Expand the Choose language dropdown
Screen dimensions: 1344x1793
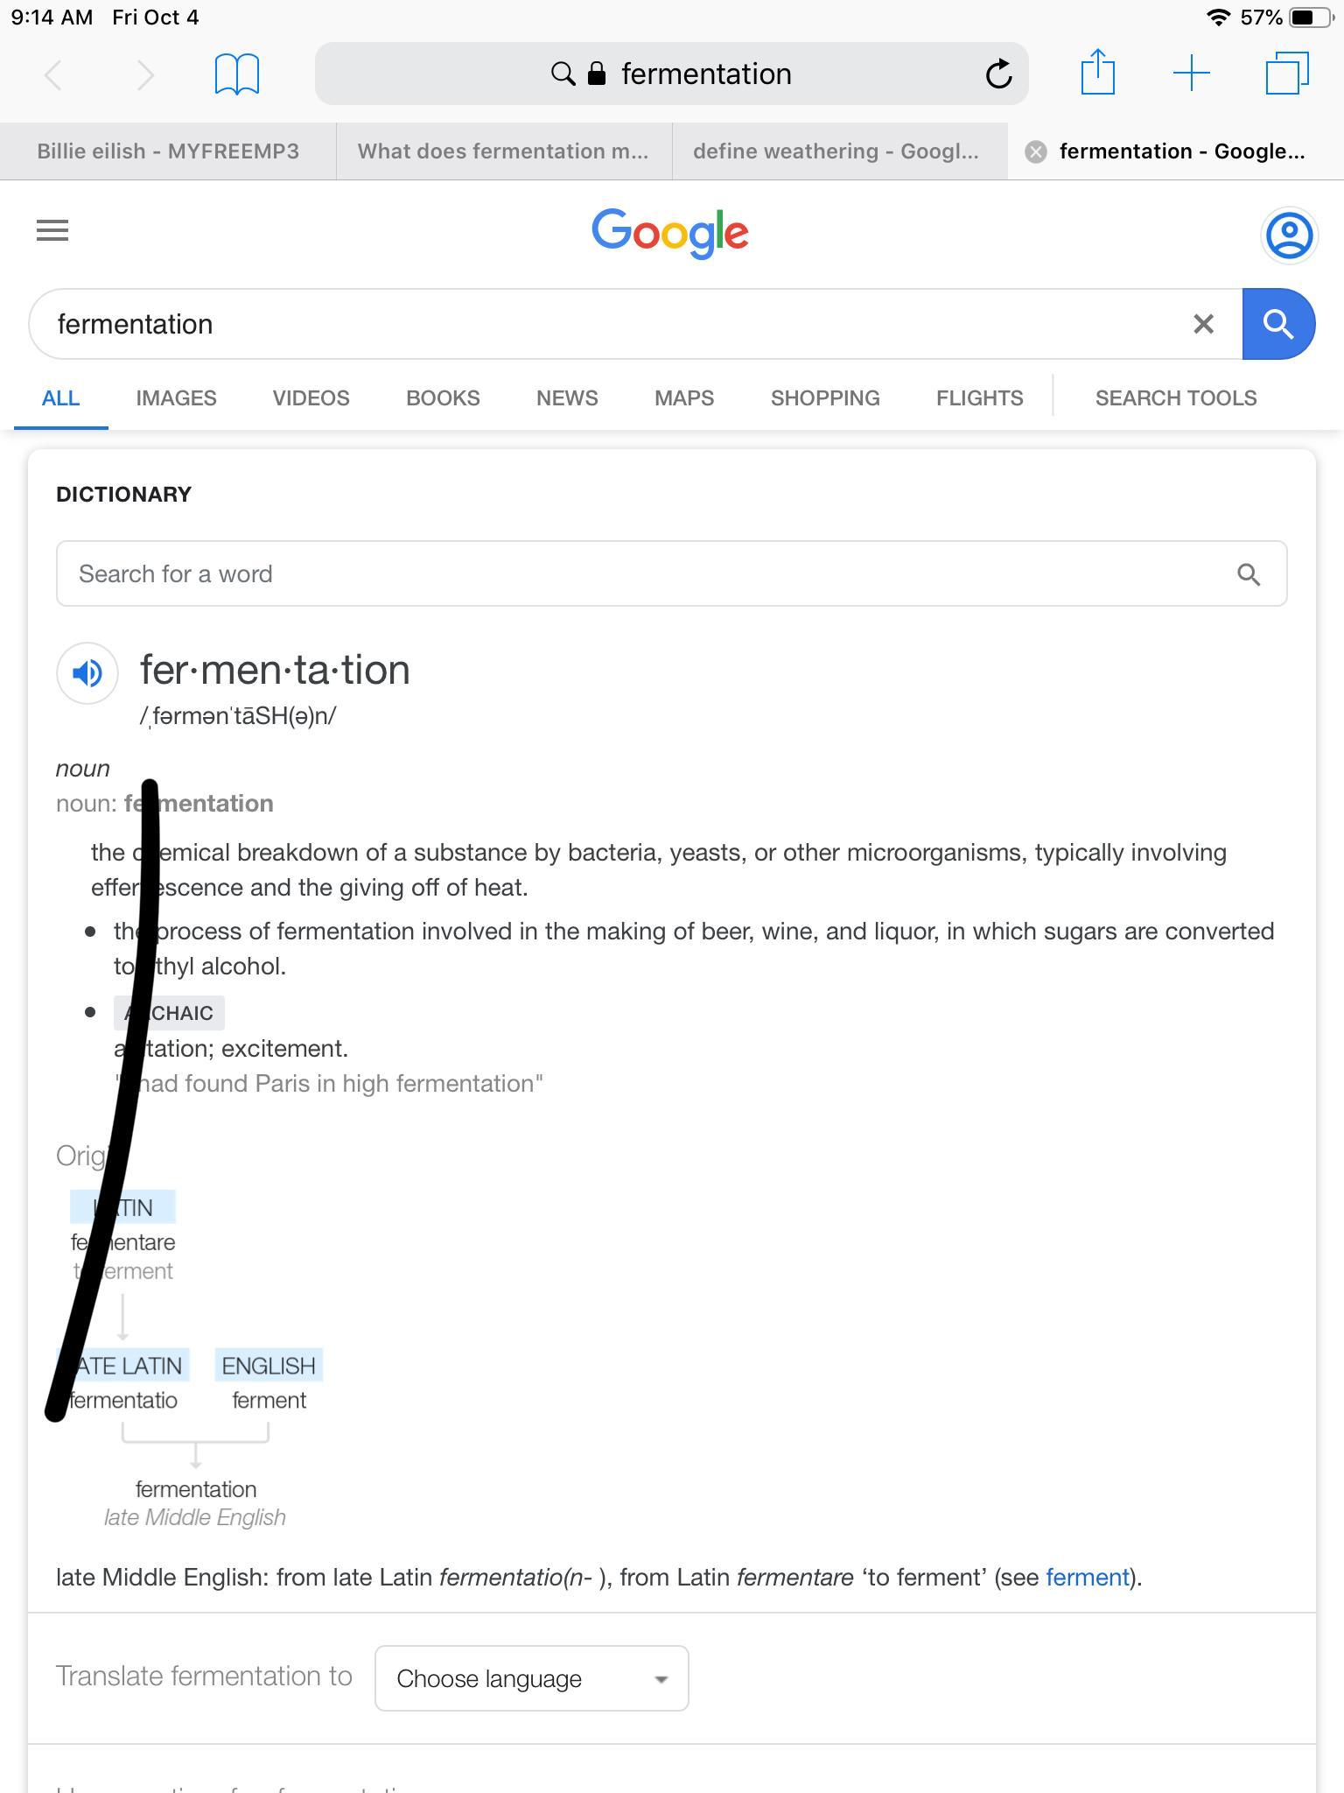pos(531,1678)
